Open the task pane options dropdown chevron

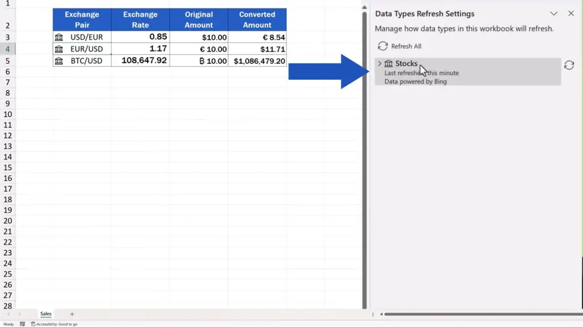tap(553, 14)
